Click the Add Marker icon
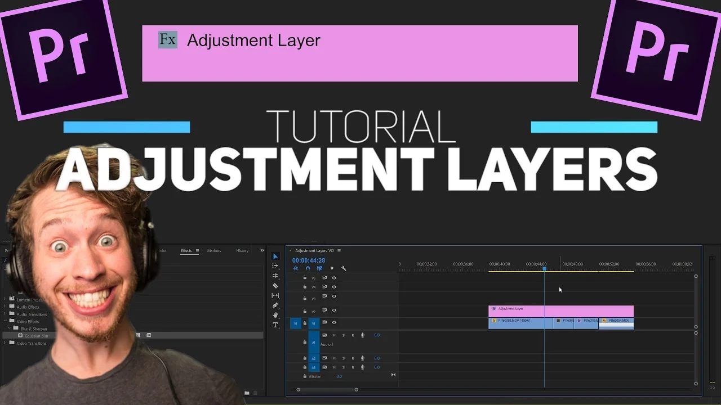This screenshot has width=721, height=405. (332, 268)
